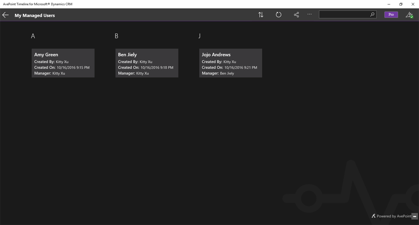Open the Amy Green user card

pos(63,63)
